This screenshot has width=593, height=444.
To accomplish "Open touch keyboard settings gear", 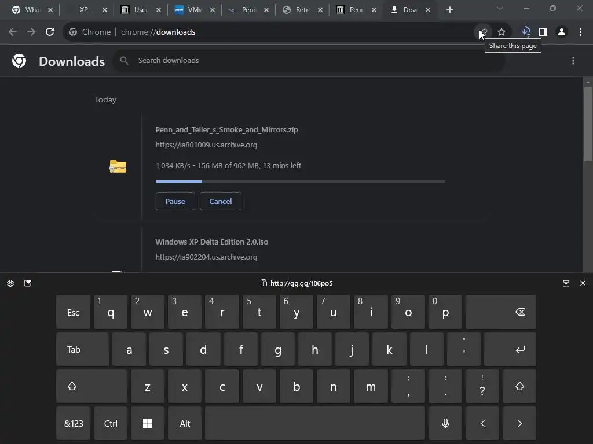I will [10, 283].
